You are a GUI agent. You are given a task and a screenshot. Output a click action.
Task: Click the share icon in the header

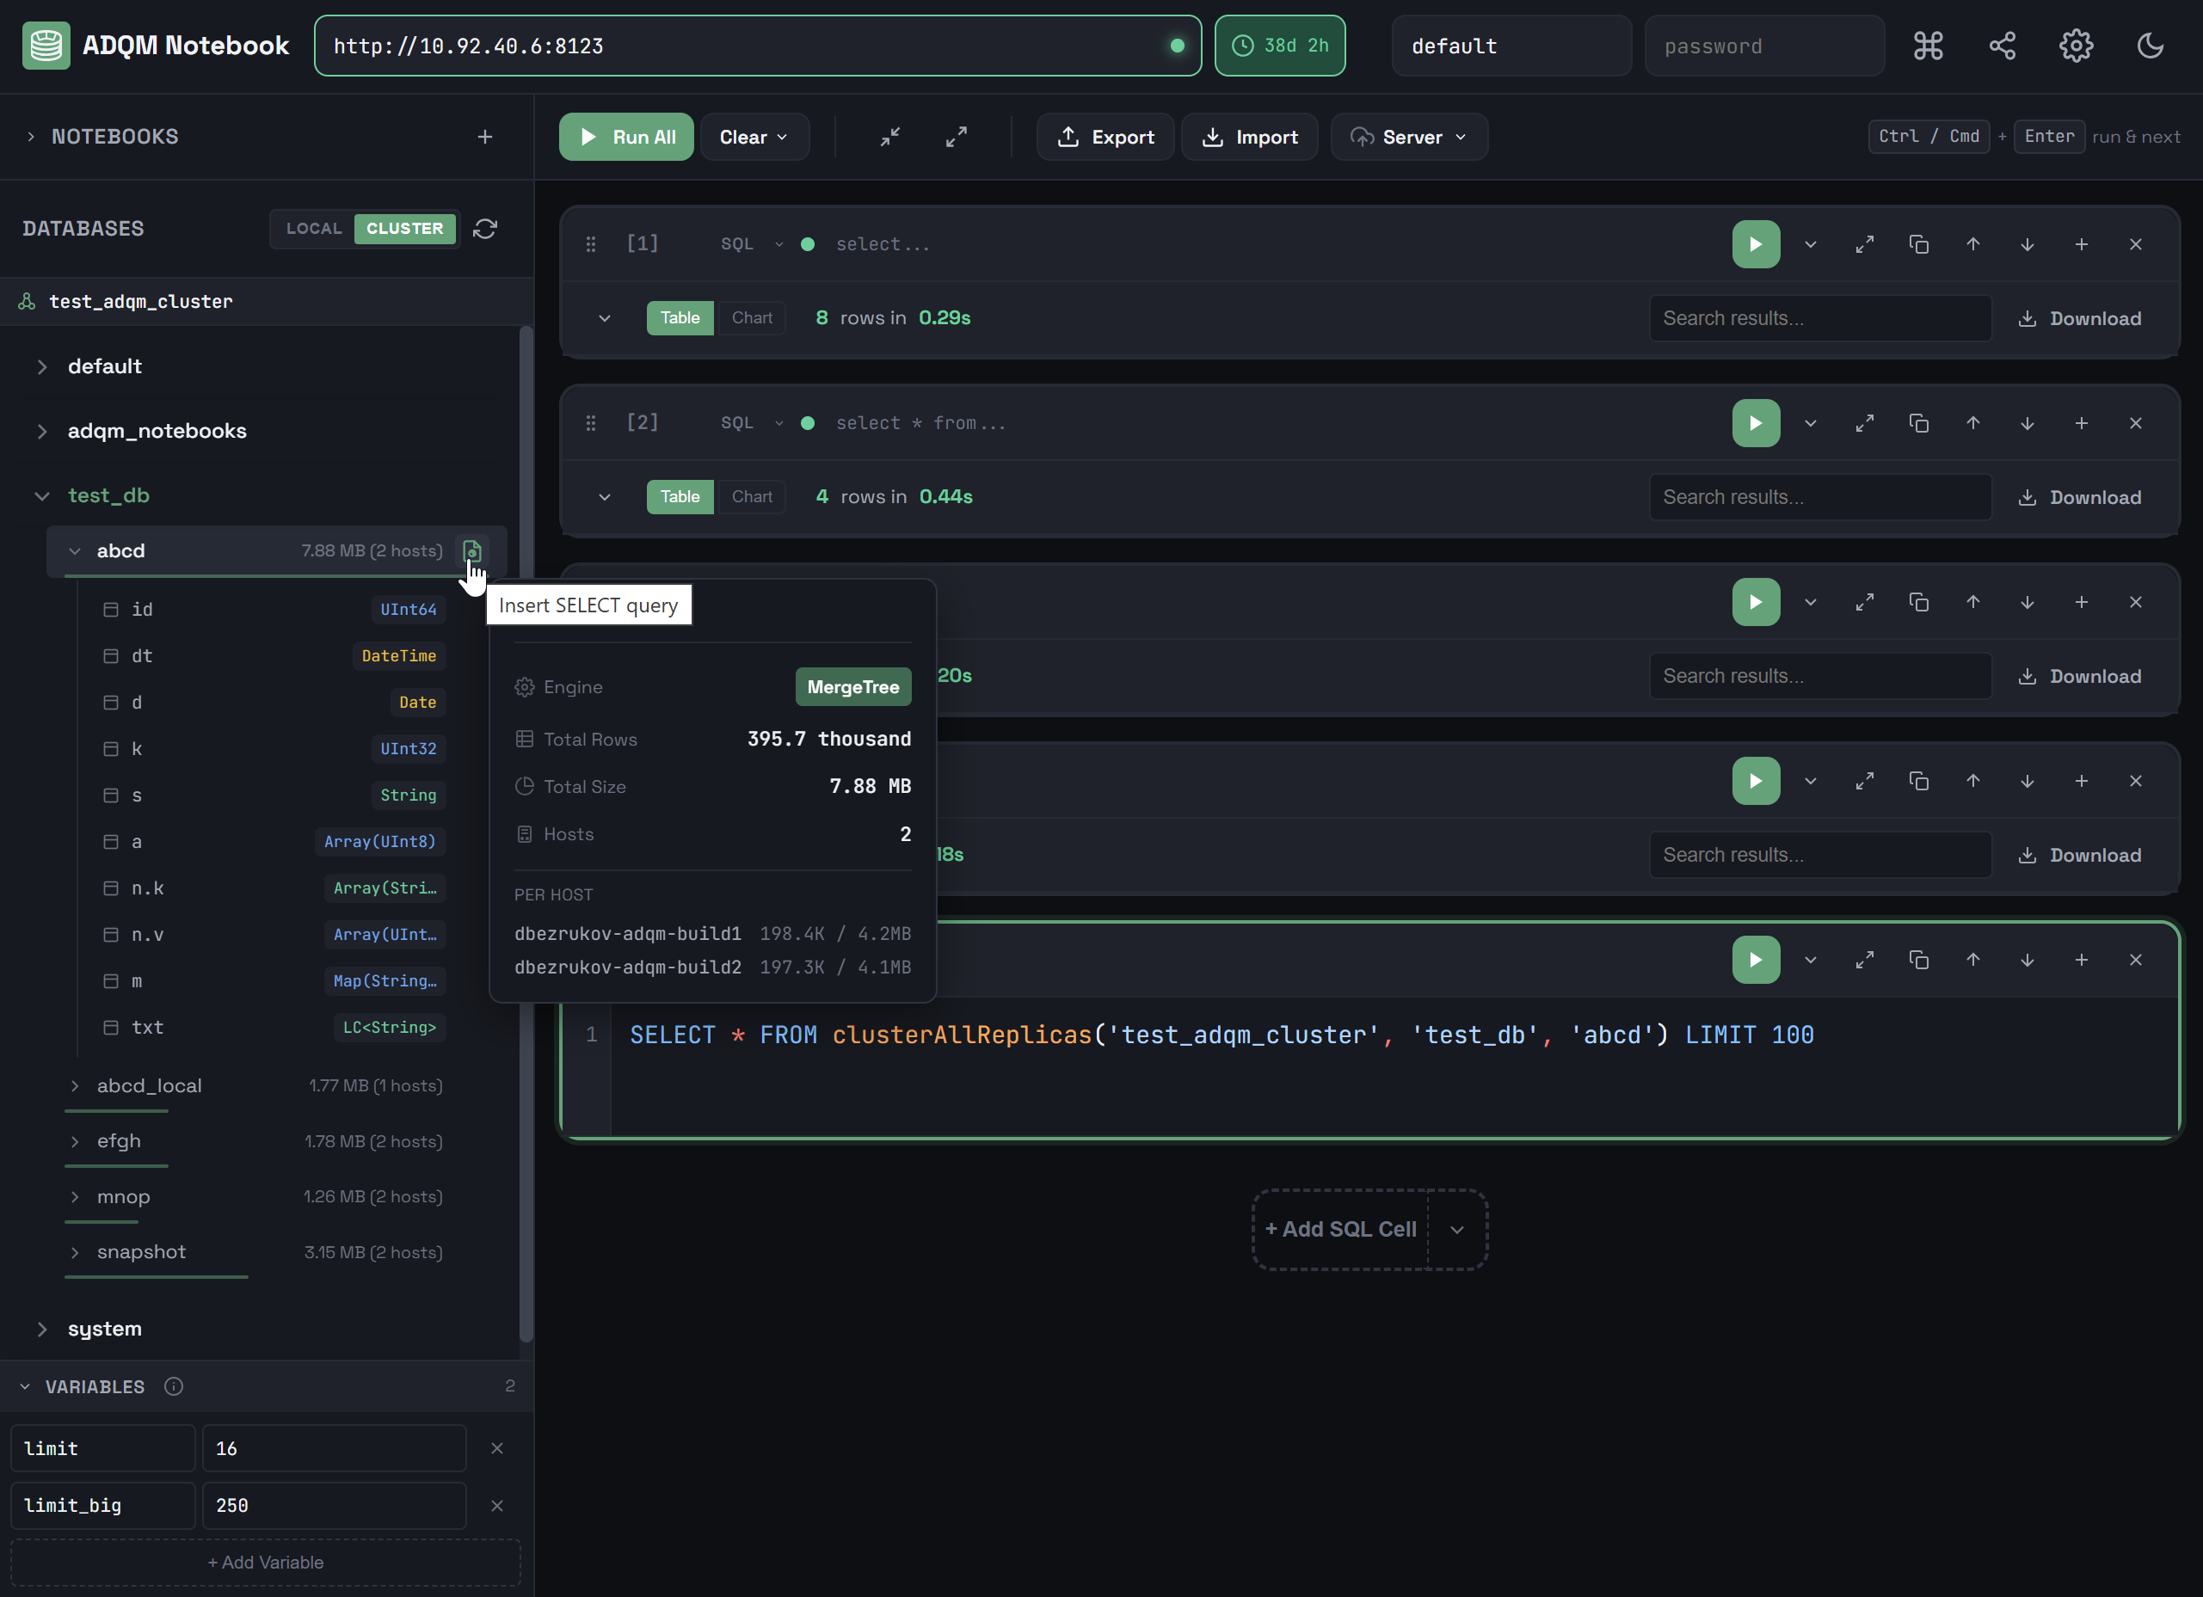(x=2002, y=46)
